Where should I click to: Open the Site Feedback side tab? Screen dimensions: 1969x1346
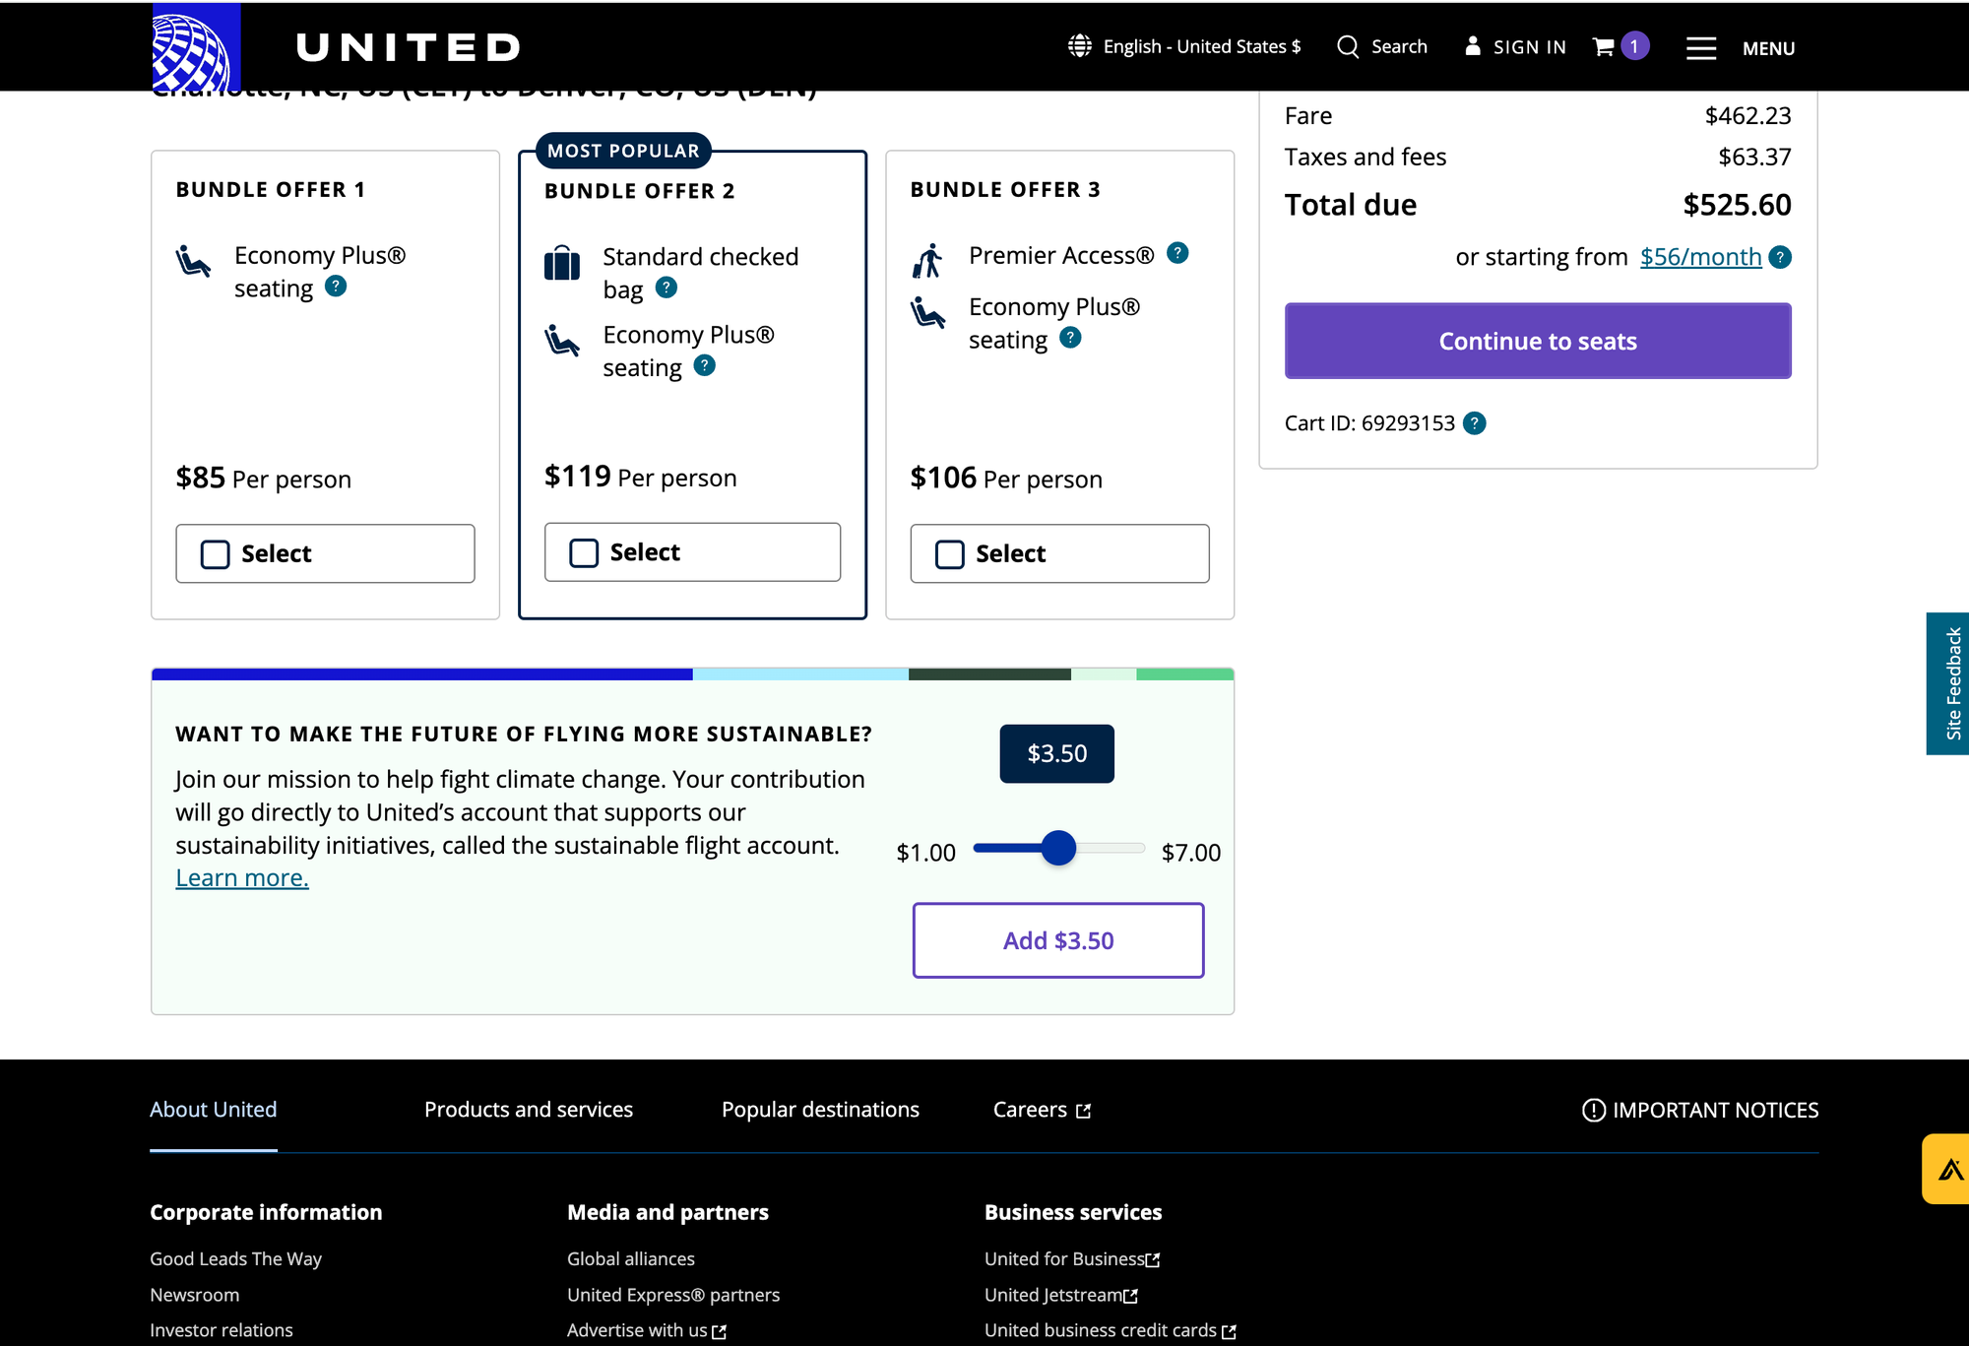tap(1950, 683)
